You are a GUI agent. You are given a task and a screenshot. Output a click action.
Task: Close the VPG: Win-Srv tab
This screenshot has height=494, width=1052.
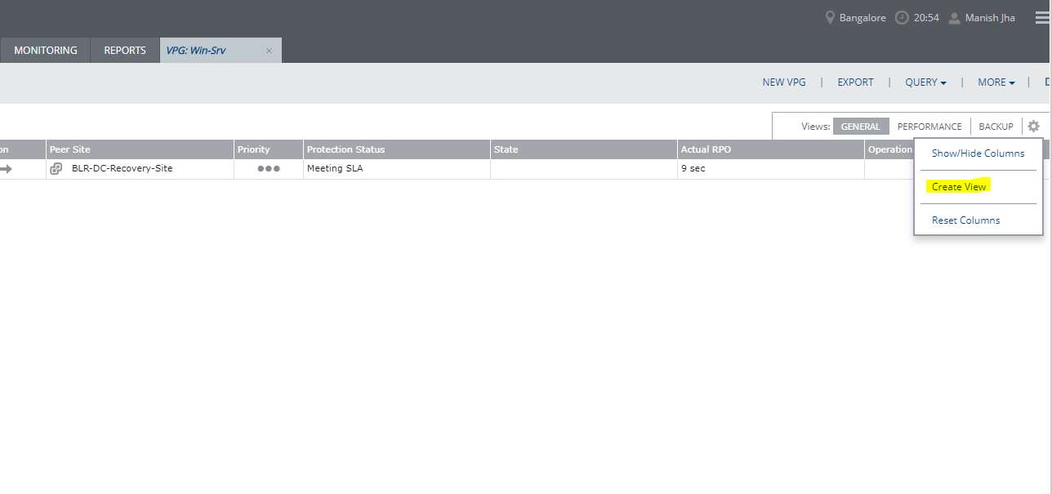click(269, 51)
